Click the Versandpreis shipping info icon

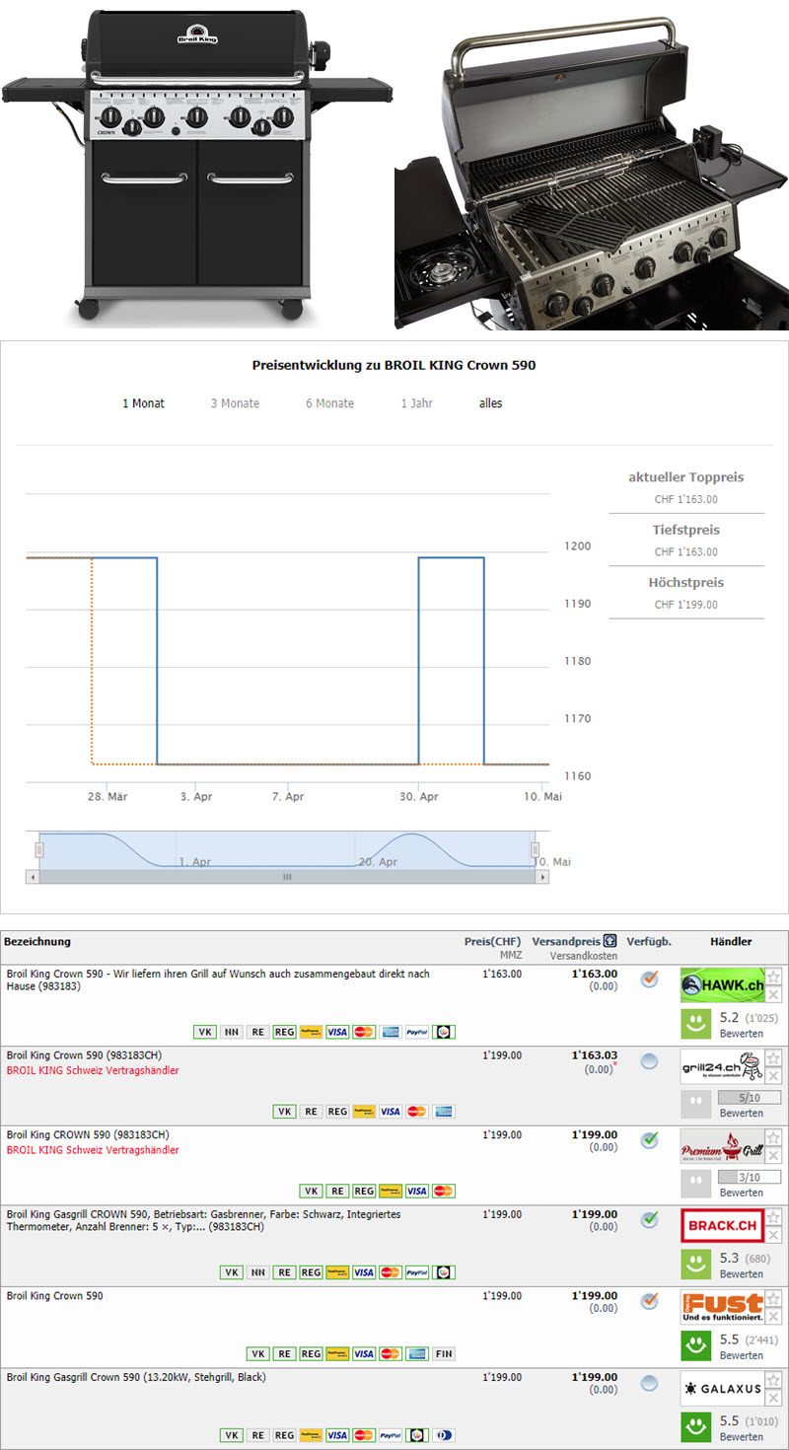click(610, 942)
